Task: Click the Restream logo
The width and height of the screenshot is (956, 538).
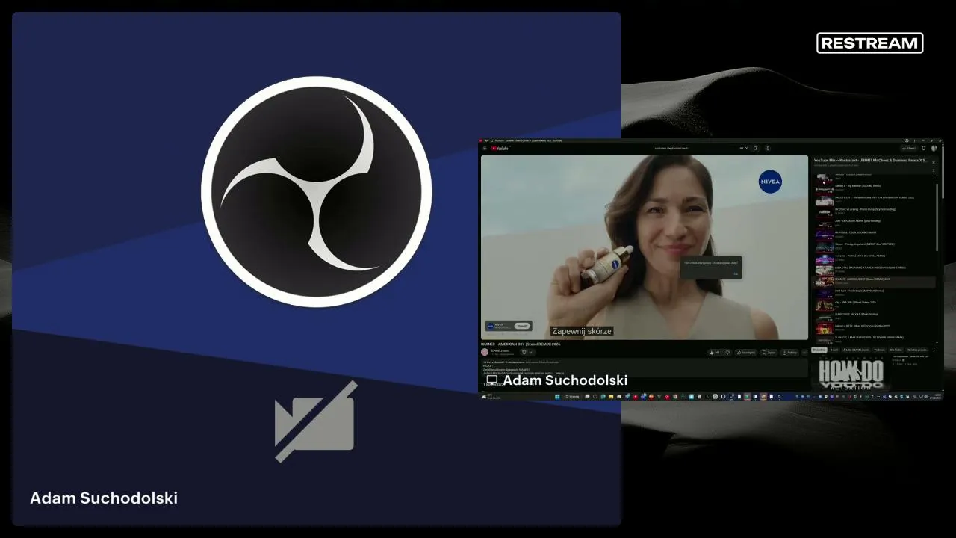Action: coord(870,43)
